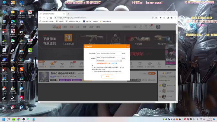Open Douyu user avatar in header
The width and height of the screenshot is (217, 122).
(x=158, y=27)
